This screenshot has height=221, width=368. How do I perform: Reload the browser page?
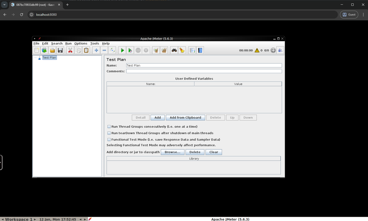click(21, 15)
